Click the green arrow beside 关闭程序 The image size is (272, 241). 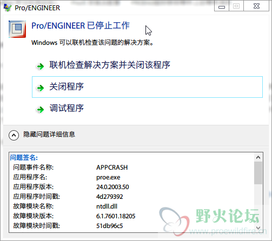(41, 88)
